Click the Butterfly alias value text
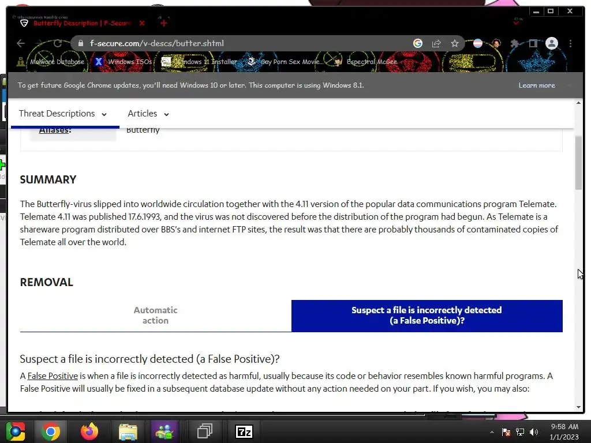The width and height of the screenshot is (591, 443). [x=143, y=130]
